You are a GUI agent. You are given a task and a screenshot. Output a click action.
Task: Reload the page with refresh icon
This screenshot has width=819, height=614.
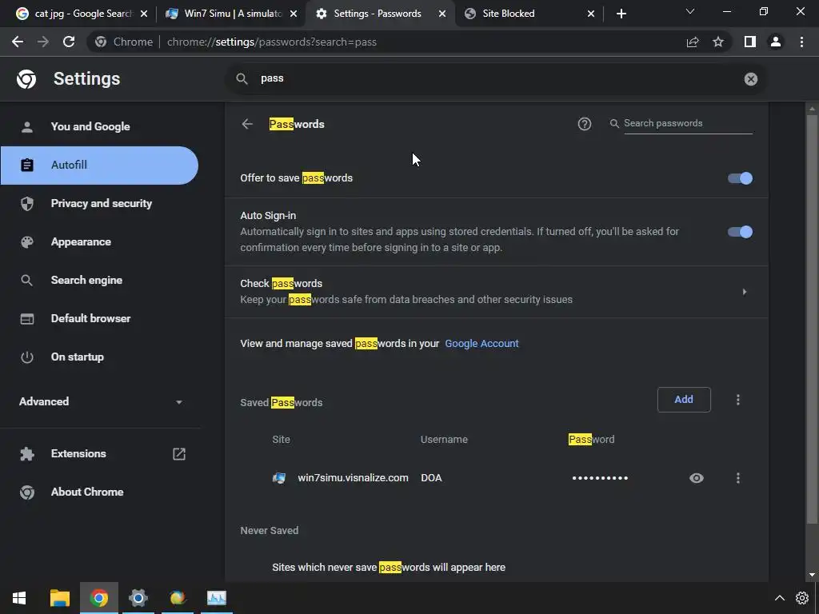click(x=69, y=42)
